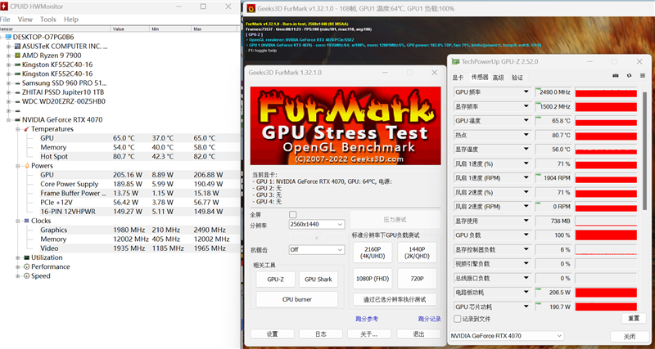The image size is (655, 349).
Task: Open the 跑分参考 score reference link
Action: point(366,319)
